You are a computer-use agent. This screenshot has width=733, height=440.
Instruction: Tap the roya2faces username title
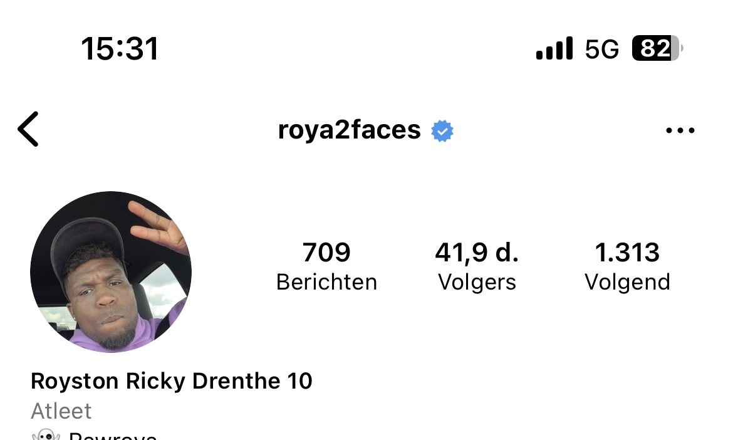point(349,130)
